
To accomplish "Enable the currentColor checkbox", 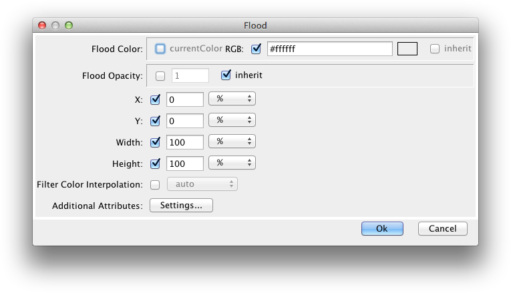I will point(160,49).
